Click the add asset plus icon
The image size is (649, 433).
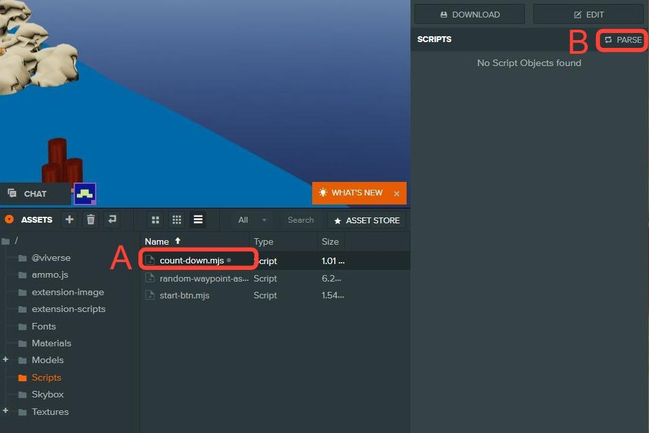(70, 220)
